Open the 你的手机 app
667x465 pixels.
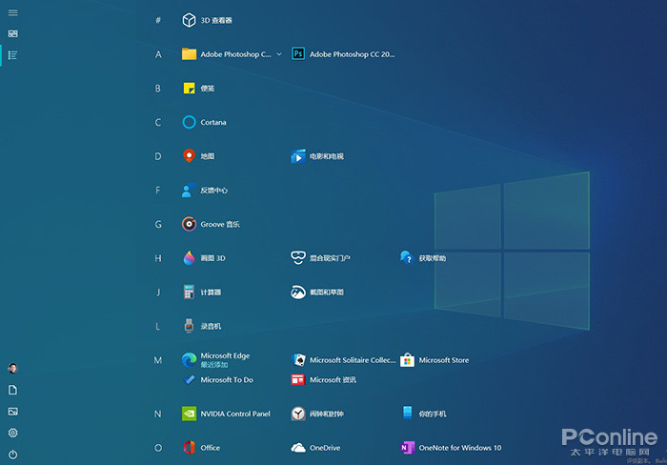(423, 414)
